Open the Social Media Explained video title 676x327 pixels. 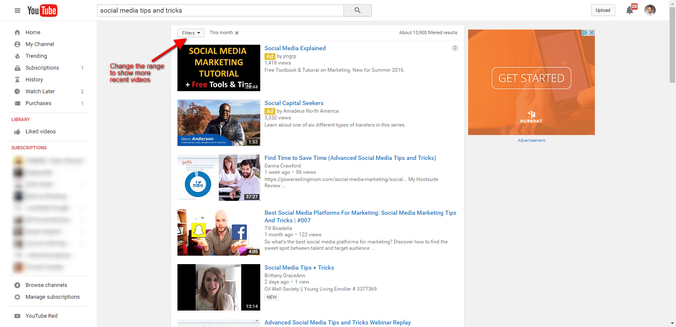(295, 49)
